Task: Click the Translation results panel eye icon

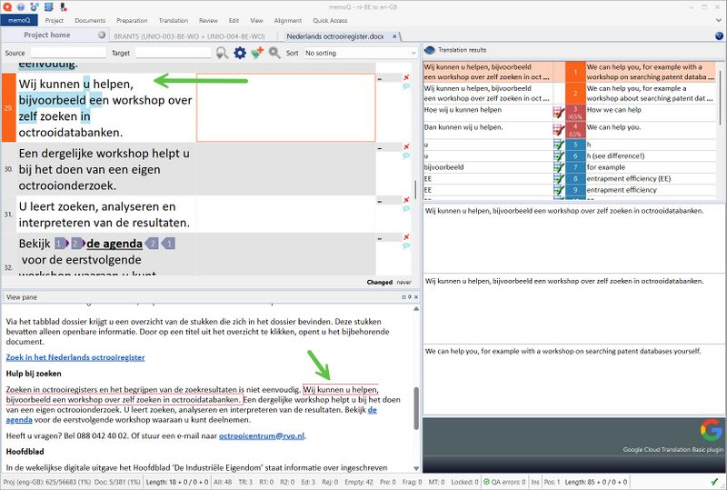Action: coord(430,50)
